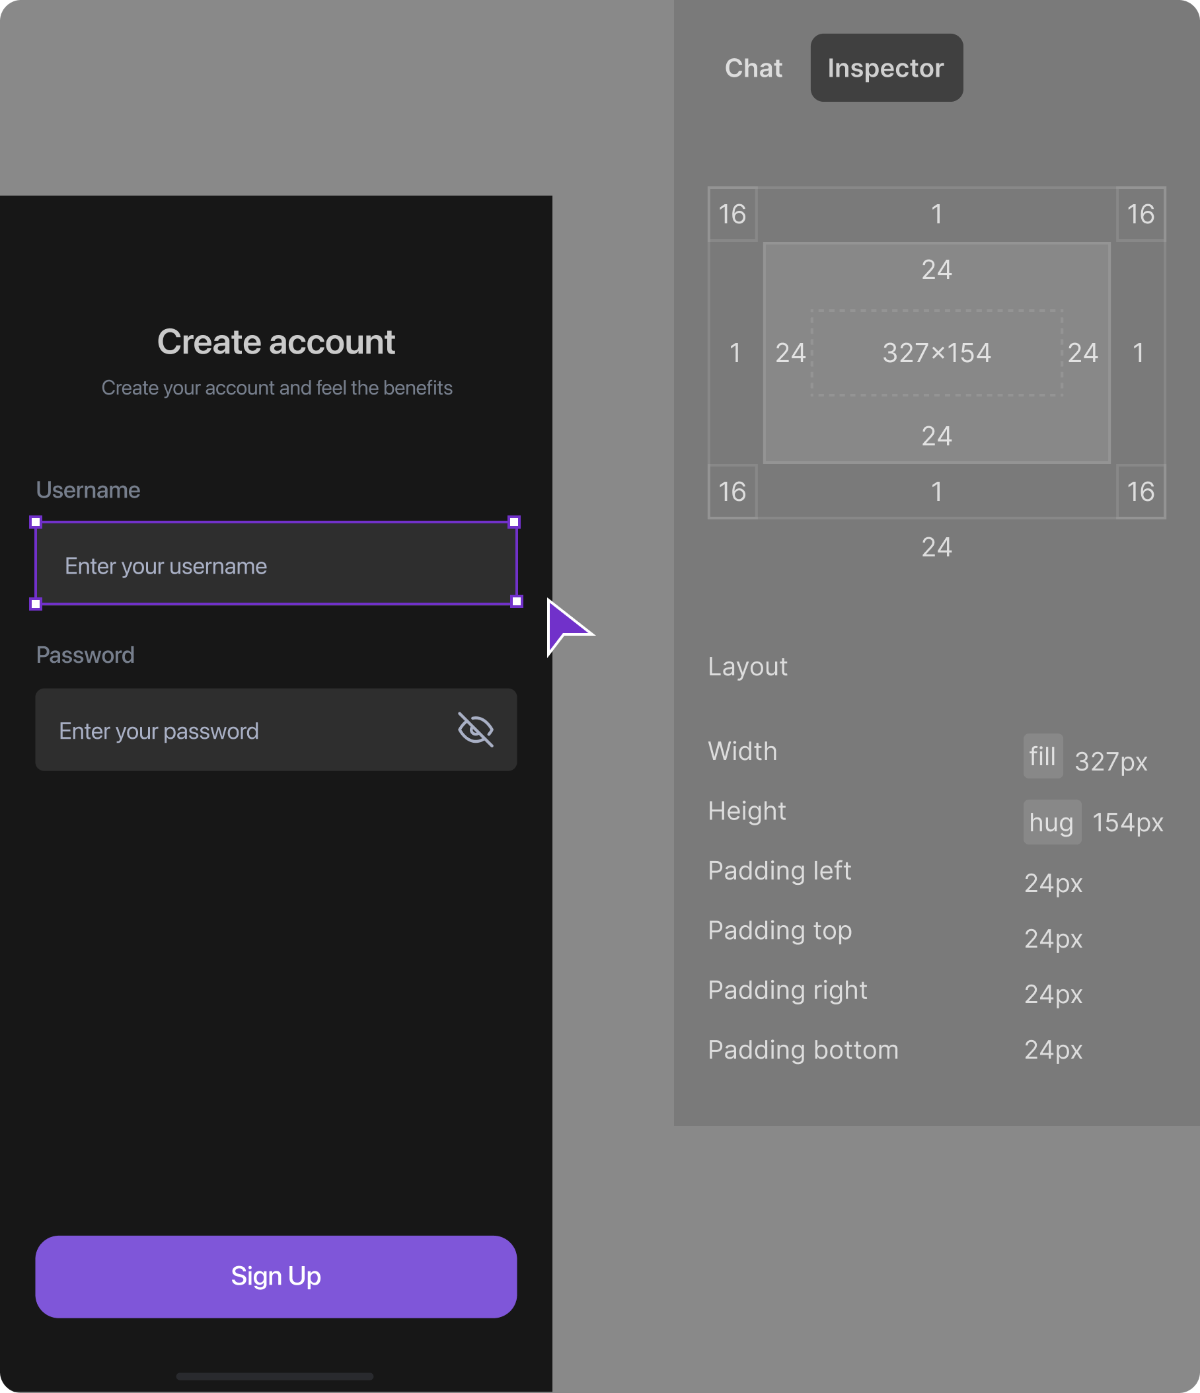
Task: Select top-right corner radius 16 box
Action: (1140, 215)
